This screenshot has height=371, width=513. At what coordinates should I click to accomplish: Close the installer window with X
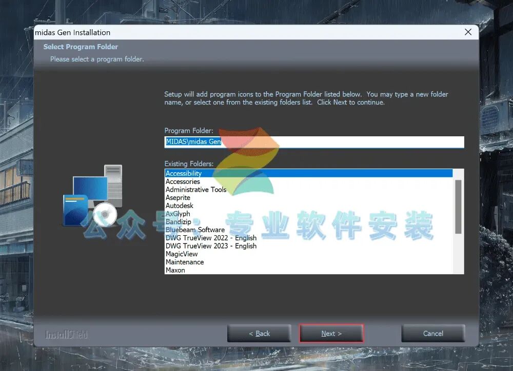point(468,32)
